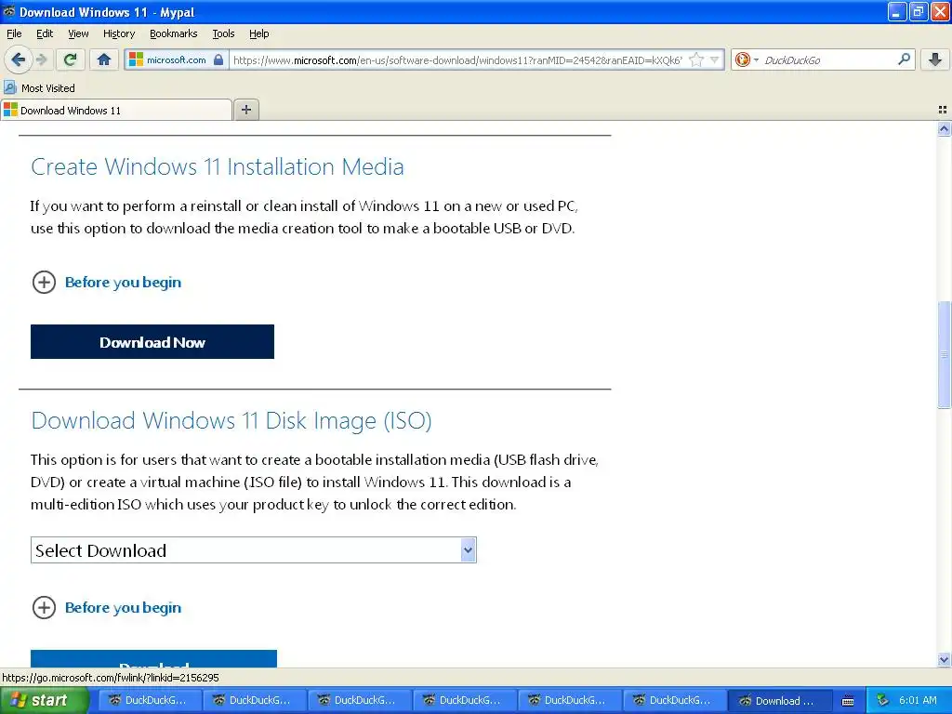This screenshot has height=714, width=952.
Task: Click the Mypal raccoon title bar icon
Action: [9, 11]
